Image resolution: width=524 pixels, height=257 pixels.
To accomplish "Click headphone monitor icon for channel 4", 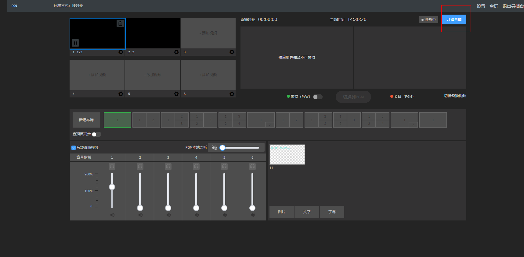I will click(x=196, y=167).
